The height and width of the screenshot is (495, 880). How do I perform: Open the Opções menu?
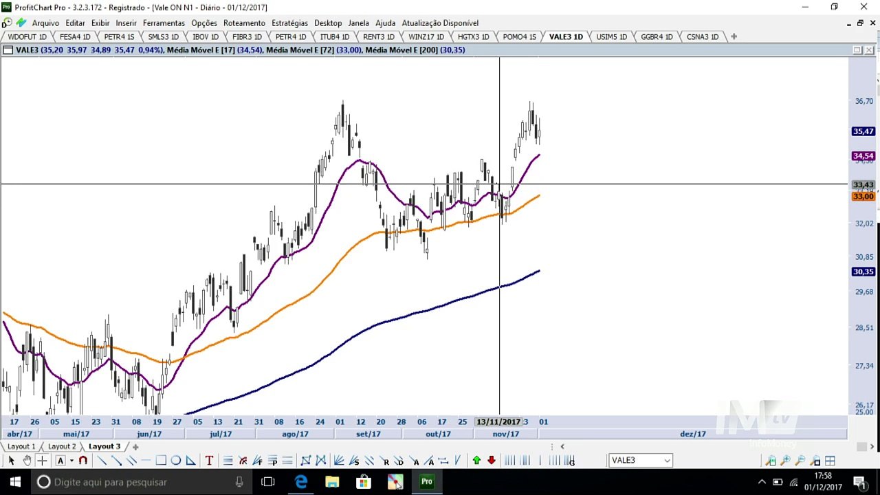(x=204, y=23)
